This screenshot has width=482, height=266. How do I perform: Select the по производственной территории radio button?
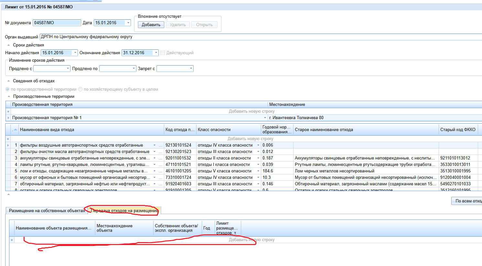(7, 89)
